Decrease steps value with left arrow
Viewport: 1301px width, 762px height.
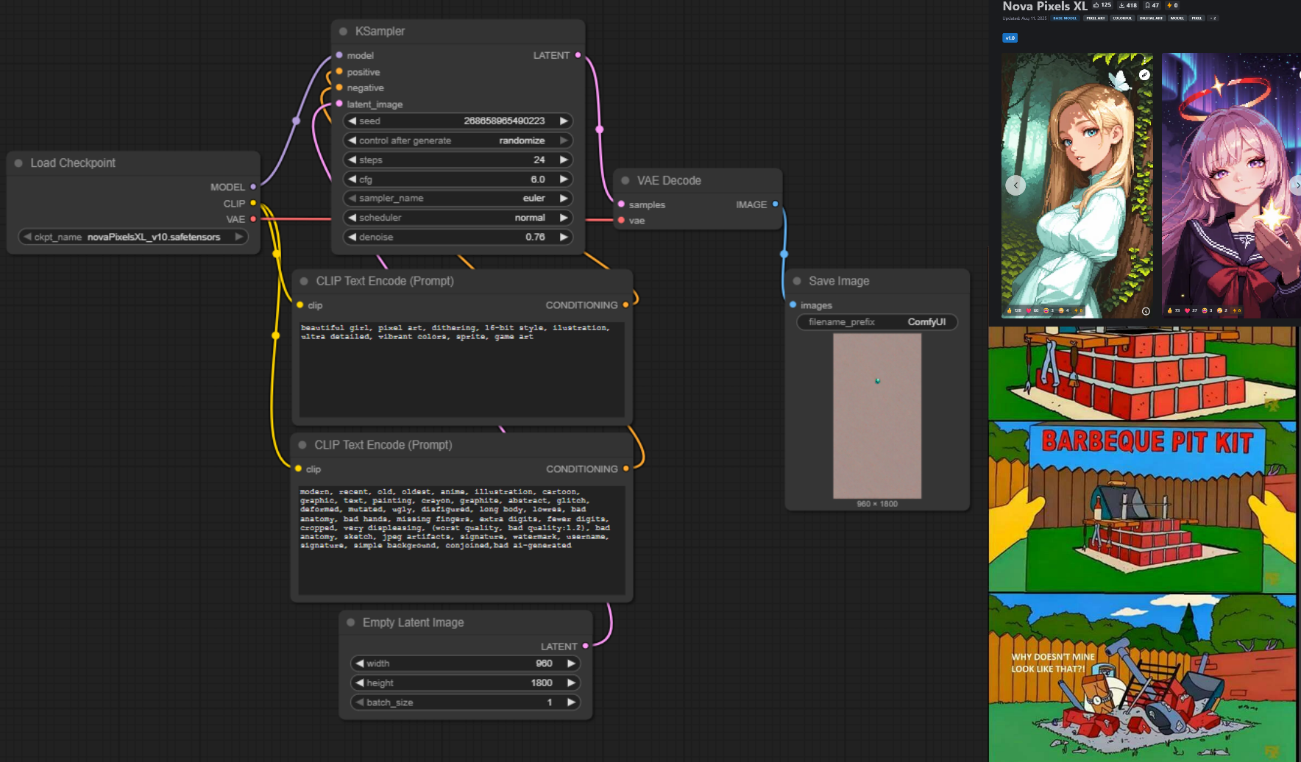[352, 160]
